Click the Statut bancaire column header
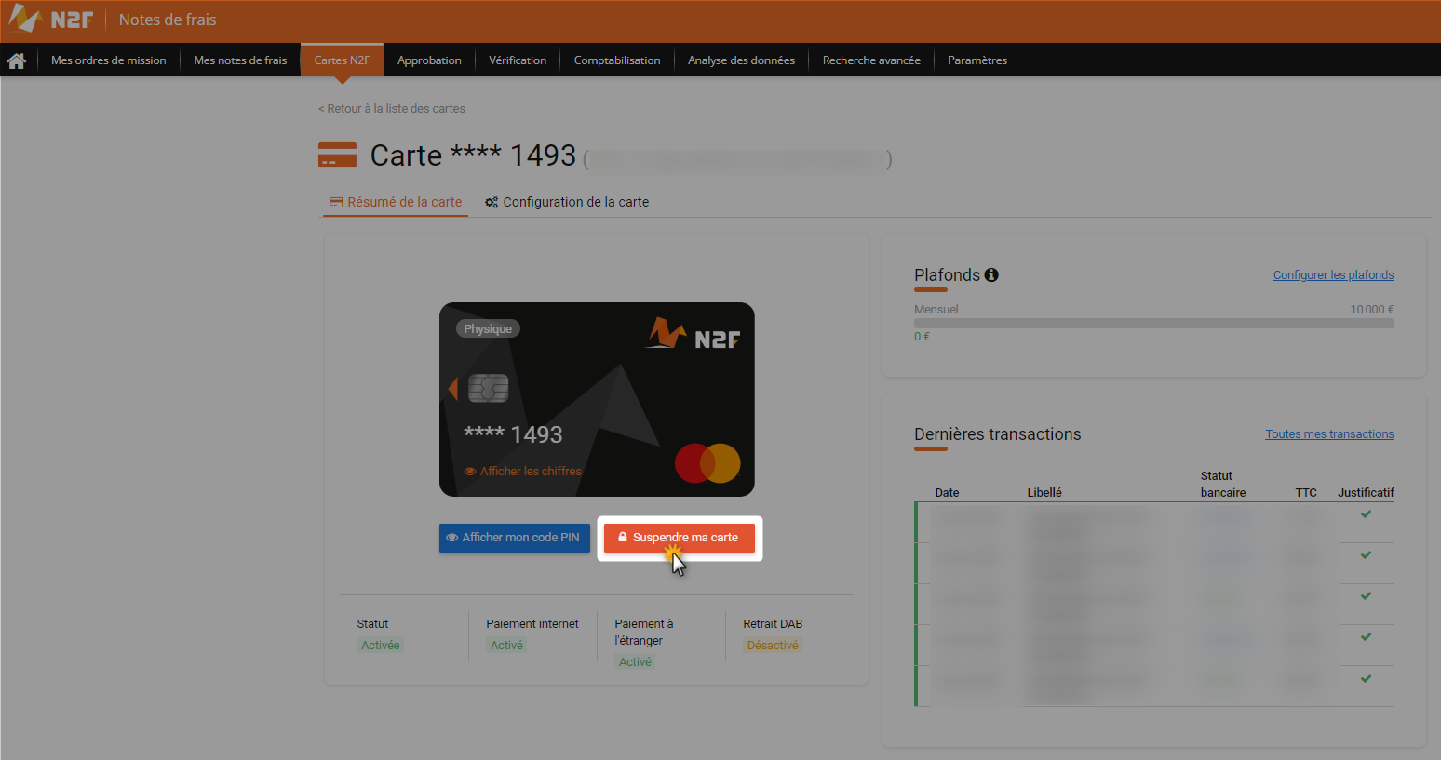Screen dimensions: 1441x760 [1223, 485]
